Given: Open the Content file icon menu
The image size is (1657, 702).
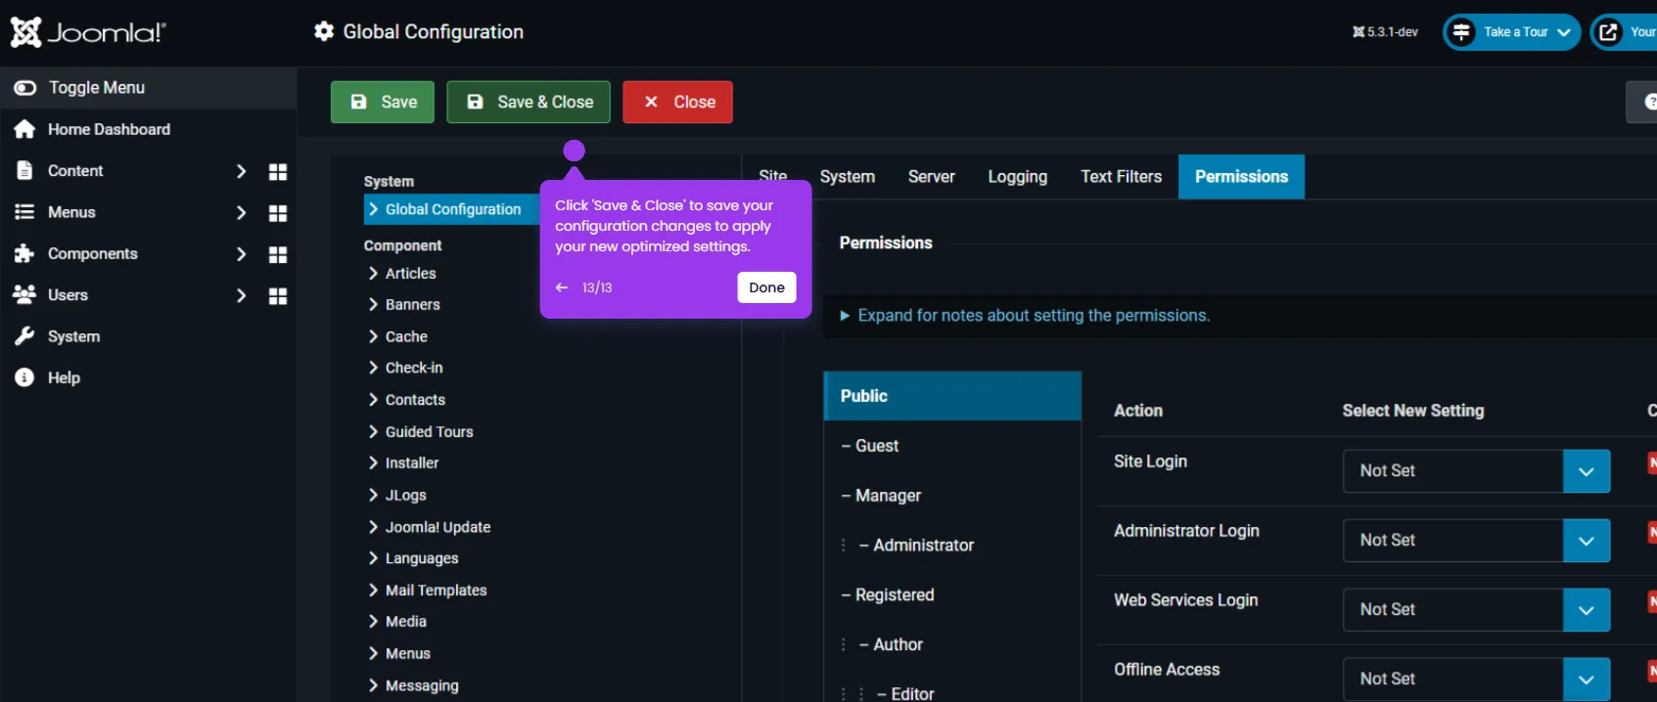Looking at the screenshot, I should [x=24, y=170].
